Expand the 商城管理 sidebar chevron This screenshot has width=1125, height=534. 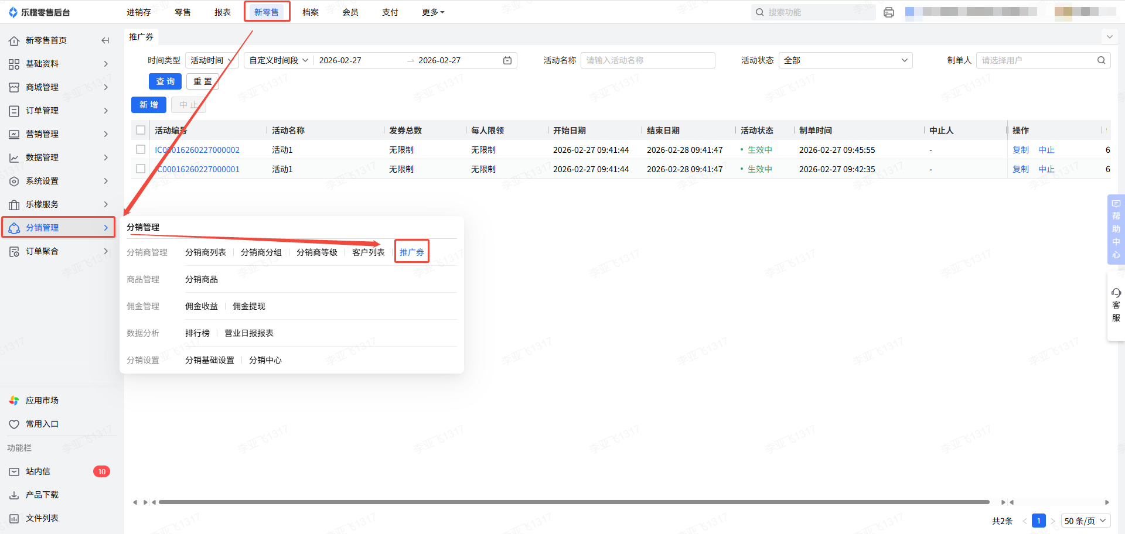(x=105, y=87)
